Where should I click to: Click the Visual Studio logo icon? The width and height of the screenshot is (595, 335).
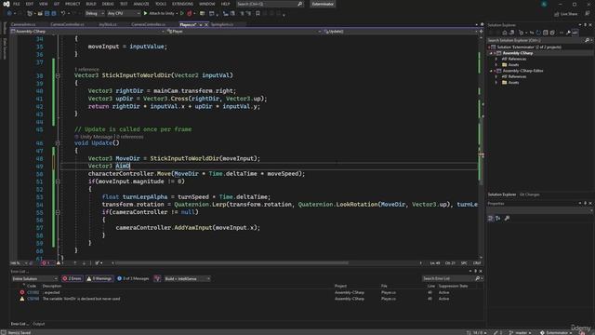[x=7, y=4]
